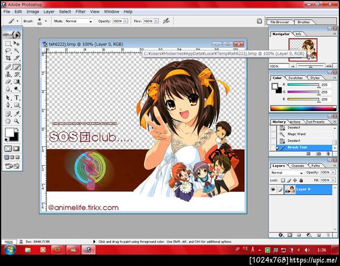
Task: Open the Filter menu
Action: tap(80, 11)
